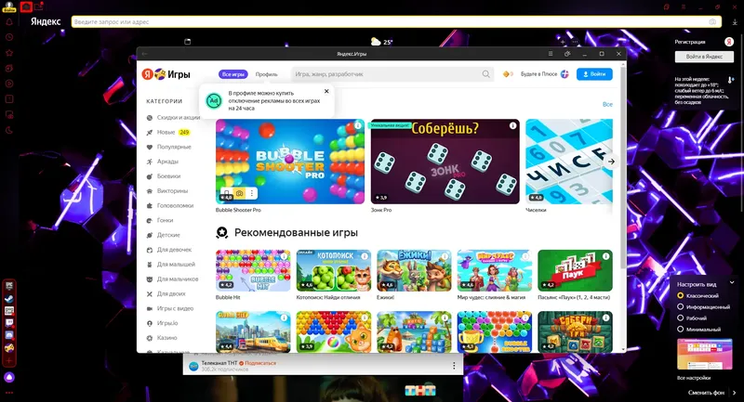Viewport: 744px width, 402px height.
Task: Switch to Все игры tab
Action: 233,74
